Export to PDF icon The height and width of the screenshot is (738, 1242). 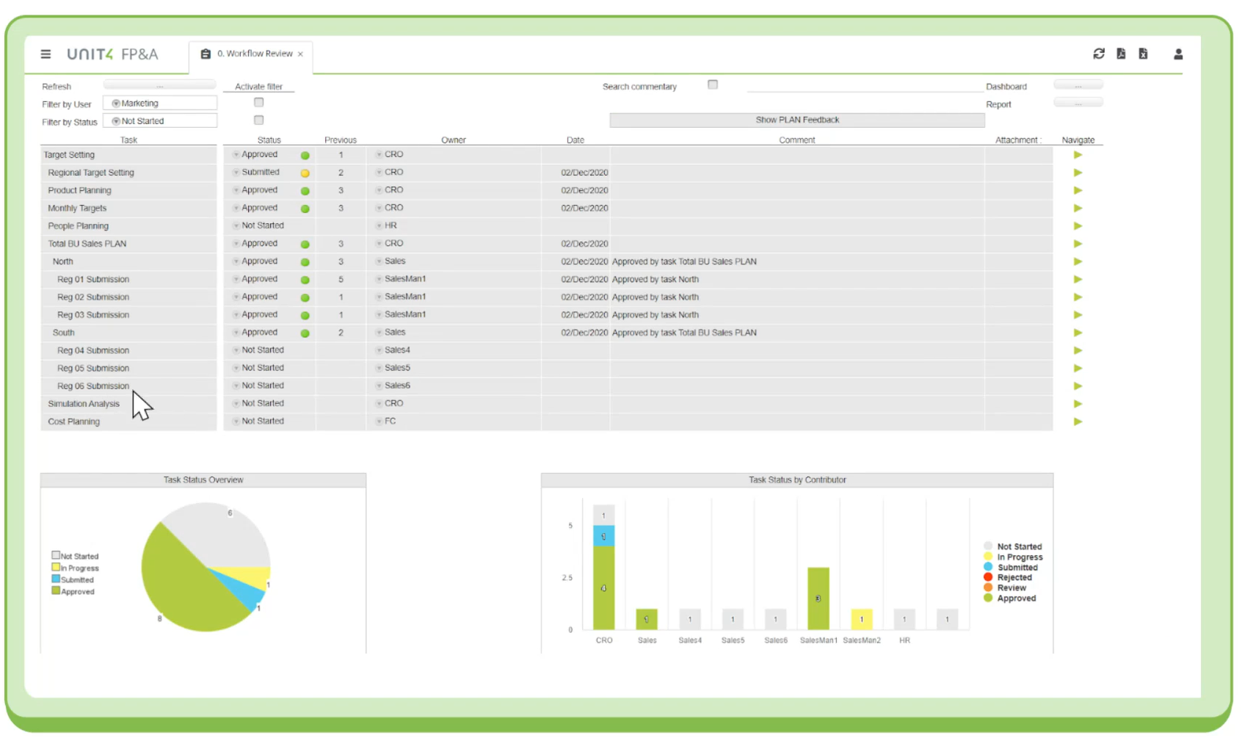point(1121,54)
